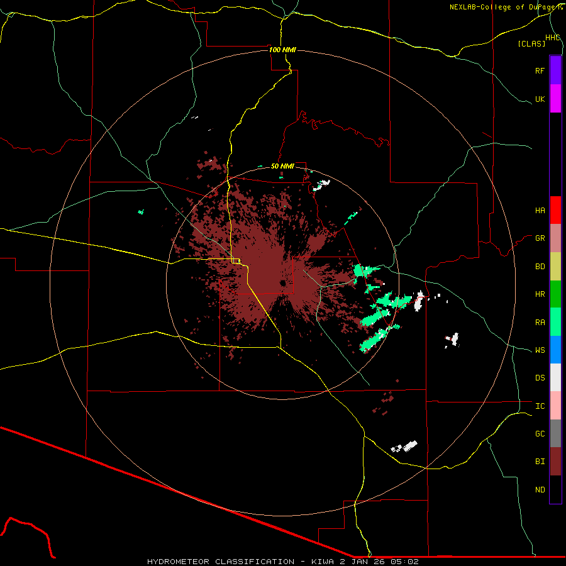The image size is (566, 566).
Task: Click the GC legend label
Action: (x=540, y=434)
